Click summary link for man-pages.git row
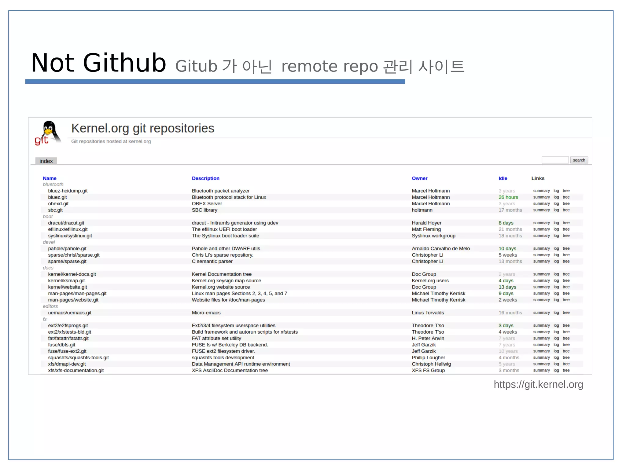The width and height of the screenshot is (626, 469). [x=541, y=294]
